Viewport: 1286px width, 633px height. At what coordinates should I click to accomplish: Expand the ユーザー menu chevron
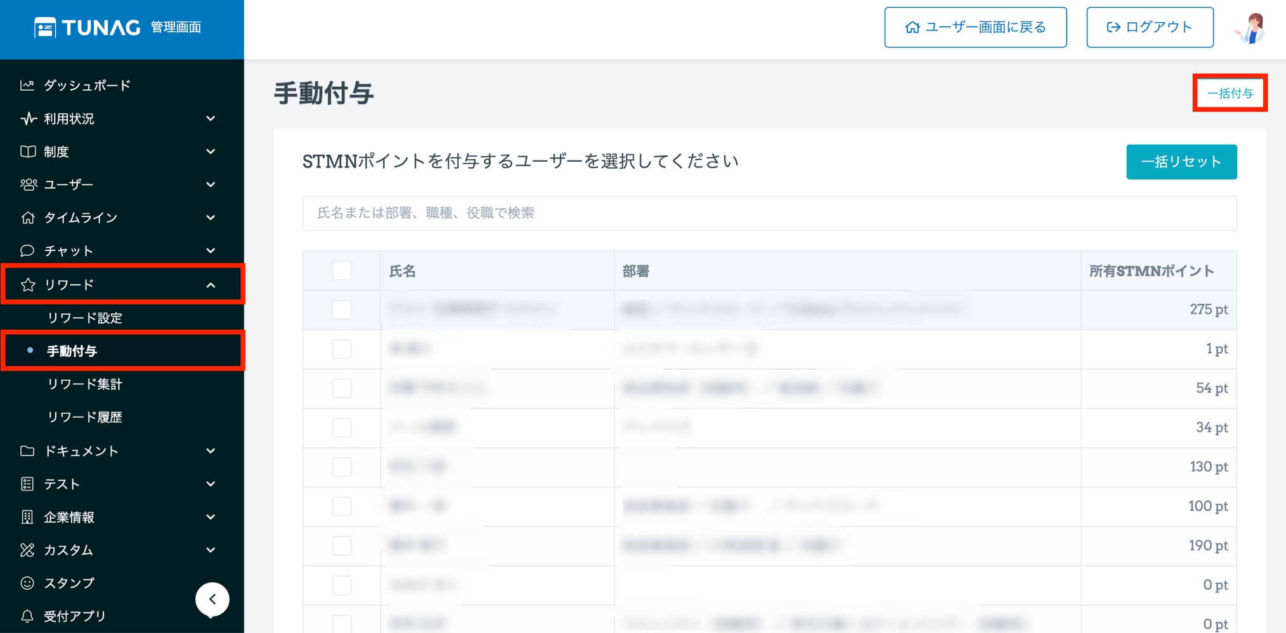coord(211,185)
